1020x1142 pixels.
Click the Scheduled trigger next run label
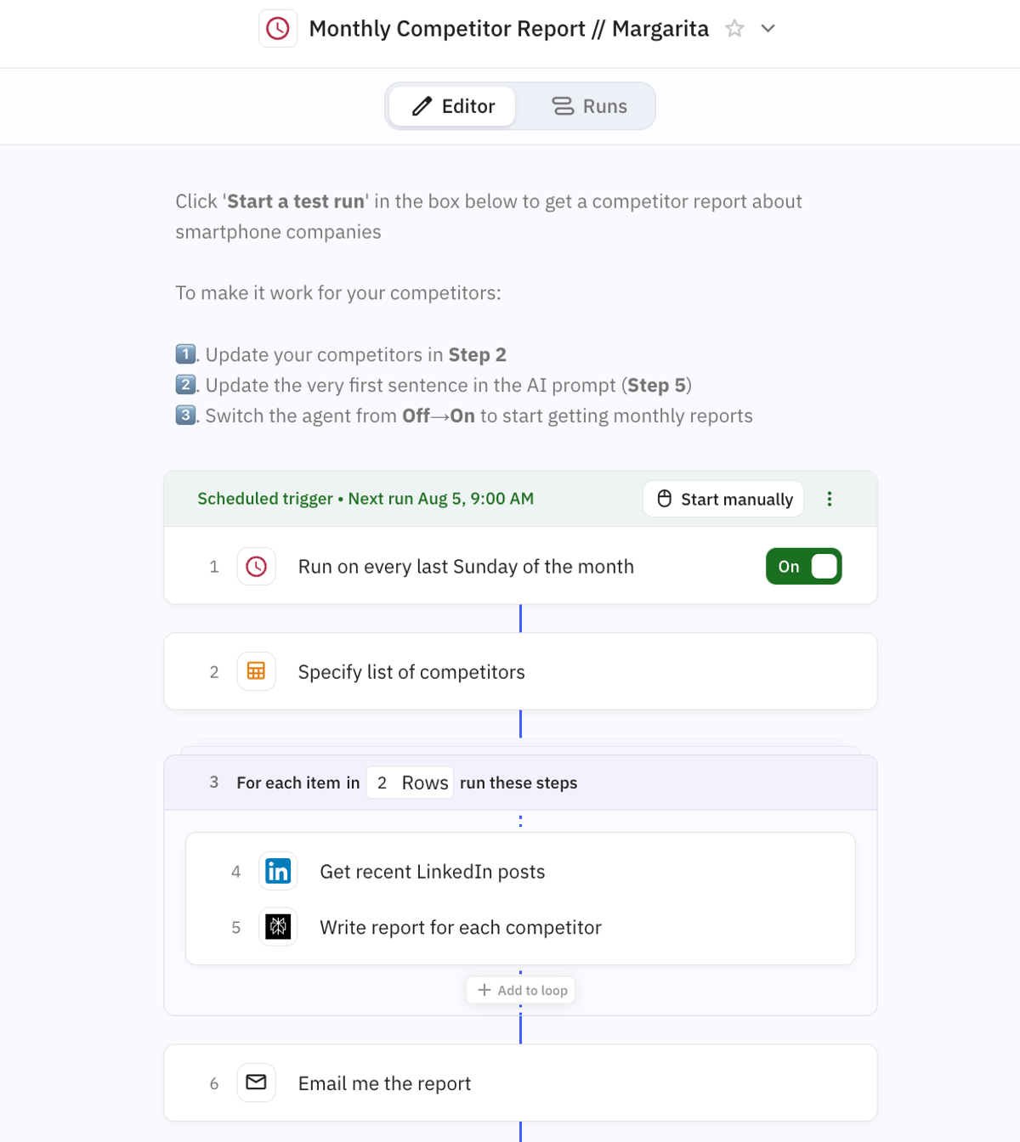[365, 499]
